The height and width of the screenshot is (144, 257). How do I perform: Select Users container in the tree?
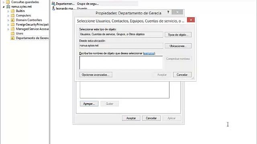click(x=19, y=33)
